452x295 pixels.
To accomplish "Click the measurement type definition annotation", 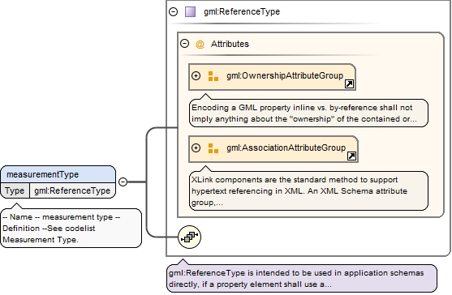I will [71, 229].
